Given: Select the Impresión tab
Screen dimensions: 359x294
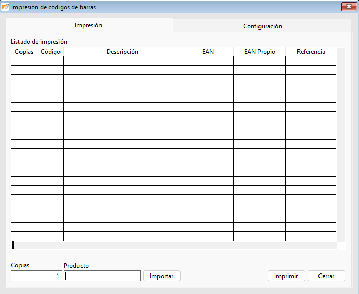Looking at the screenshot, I should tap(88, 26).
